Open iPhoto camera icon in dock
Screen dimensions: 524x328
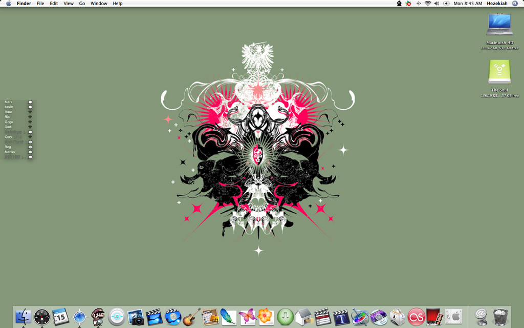135,317
